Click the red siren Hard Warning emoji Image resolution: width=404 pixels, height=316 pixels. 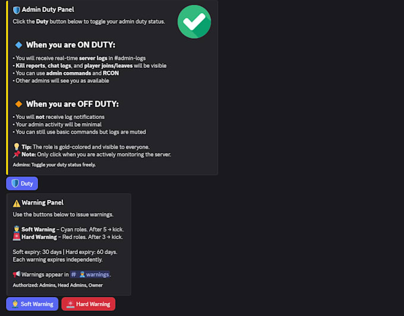(x=17, y=237)
